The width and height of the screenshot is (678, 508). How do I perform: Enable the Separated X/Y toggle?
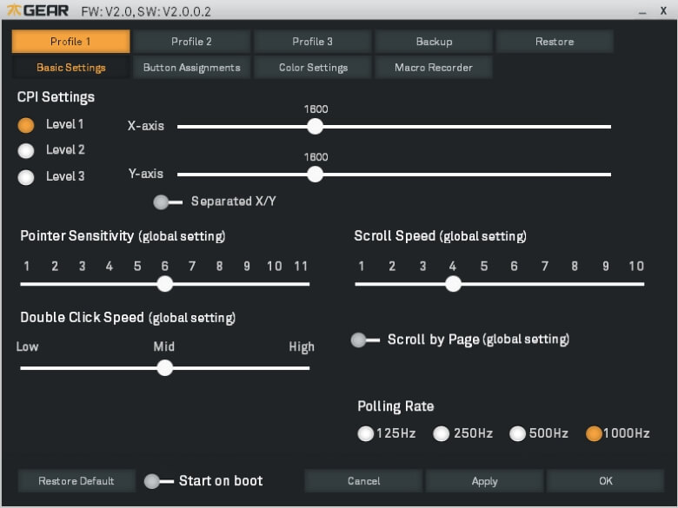tap(163, 201)
